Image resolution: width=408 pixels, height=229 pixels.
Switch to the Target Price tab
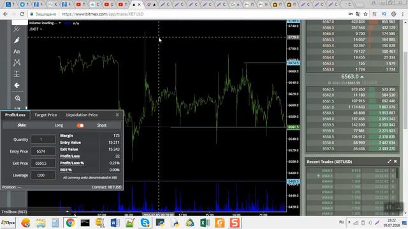click(45, 114)
